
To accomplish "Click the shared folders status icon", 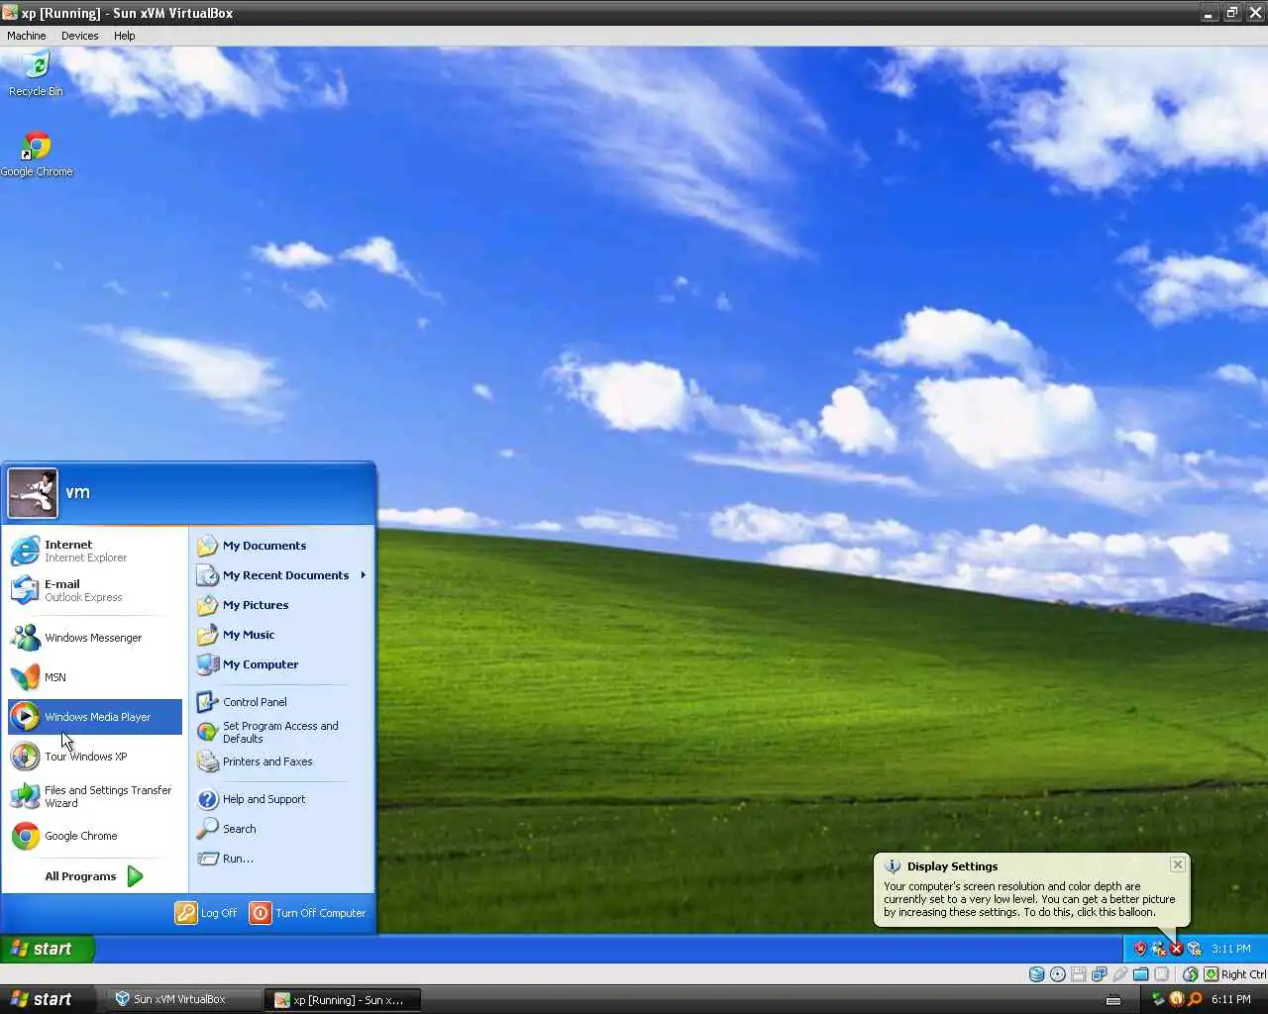I will (x=1141, y=974).
